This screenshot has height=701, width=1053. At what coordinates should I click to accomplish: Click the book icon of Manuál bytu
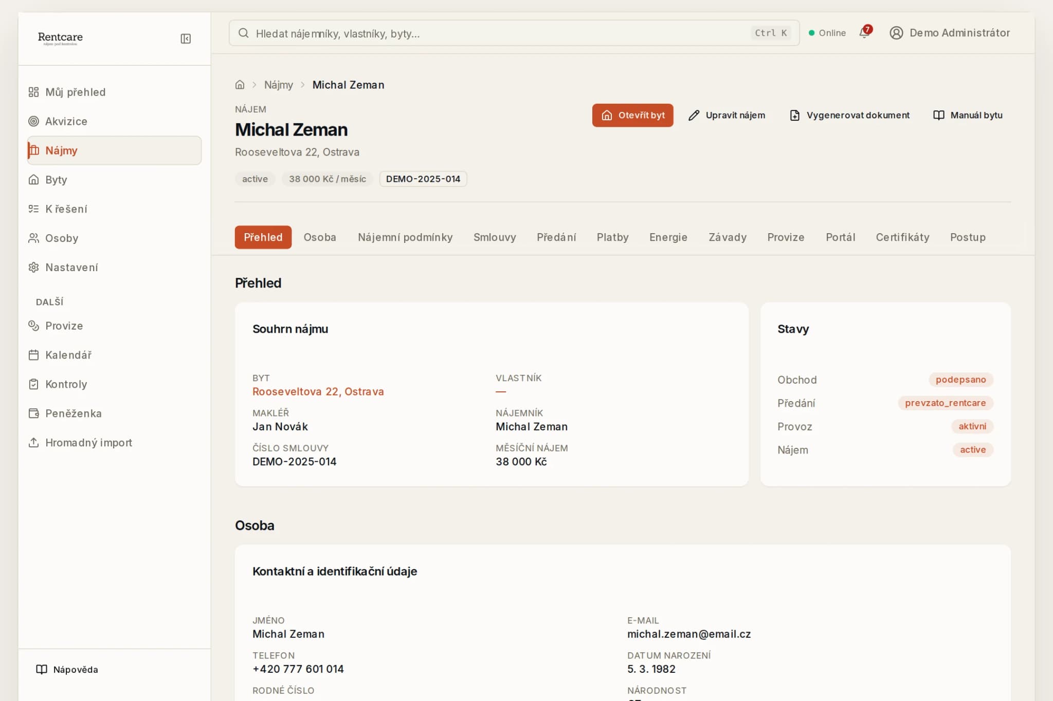click(939, 115)
